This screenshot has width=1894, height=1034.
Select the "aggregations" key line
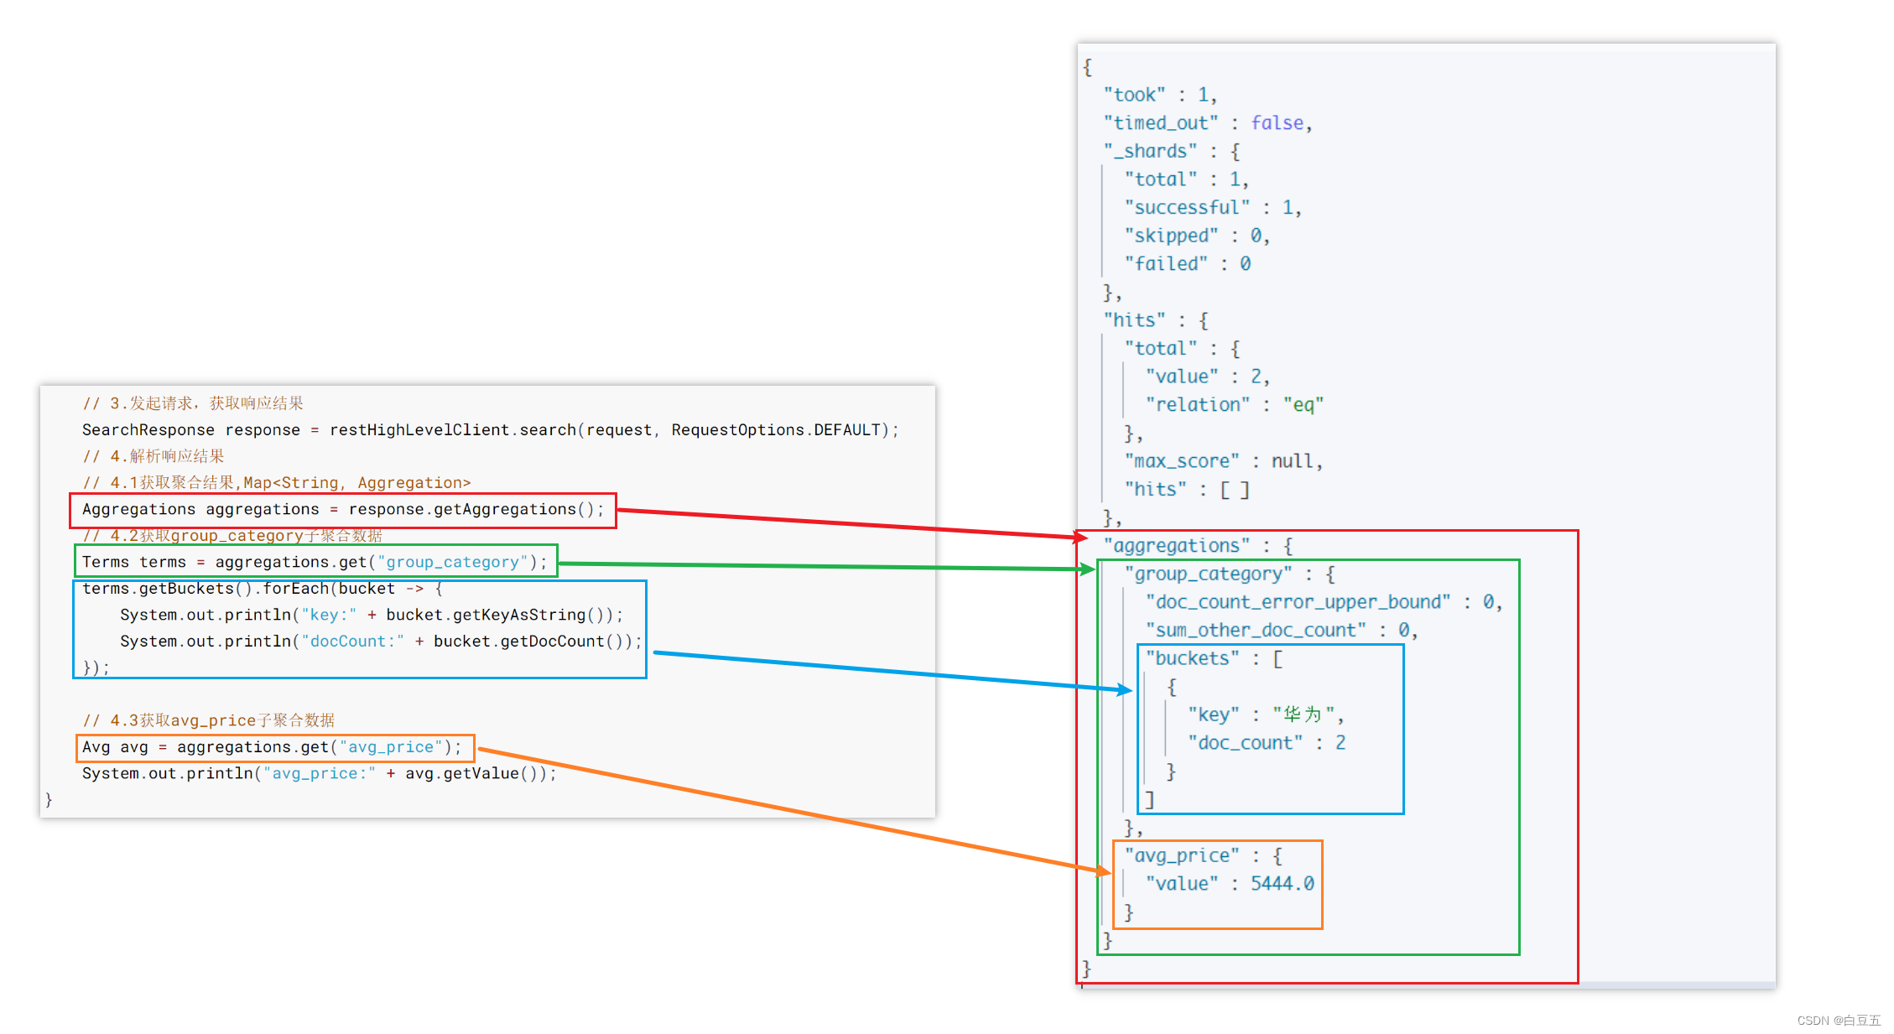tap(1199, 546)
